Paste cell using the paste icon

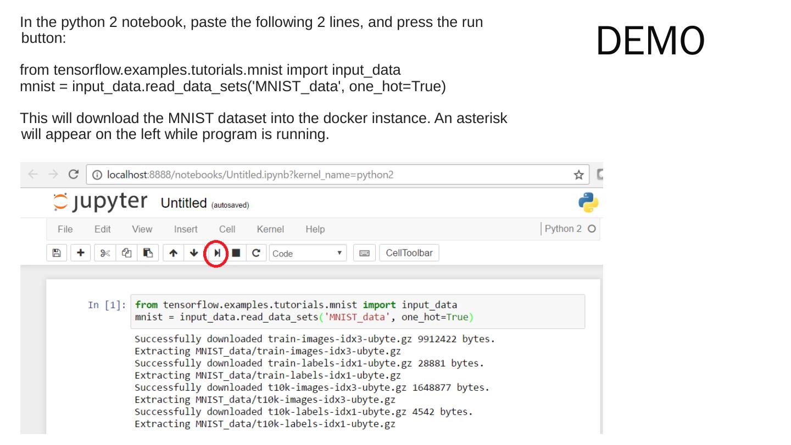point(148,253)
